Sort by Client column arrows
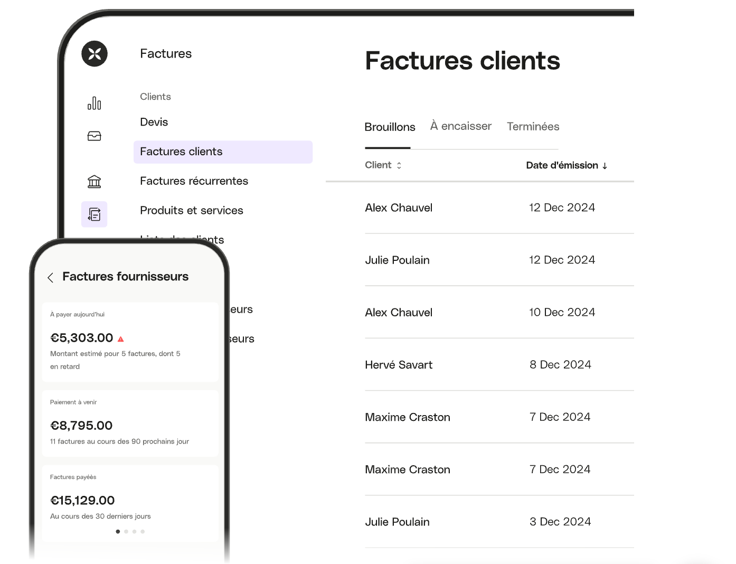Screen dimensions: 736x564 click(399, 165)
